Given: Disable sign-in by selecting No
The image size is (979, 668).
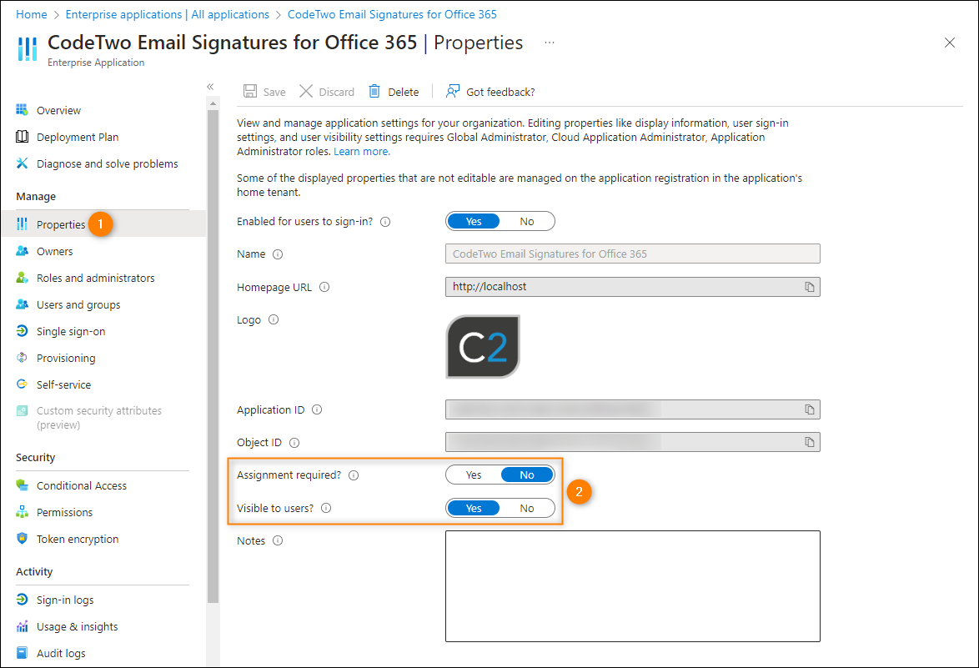Looking at the screenshot, I should [527, 222].
